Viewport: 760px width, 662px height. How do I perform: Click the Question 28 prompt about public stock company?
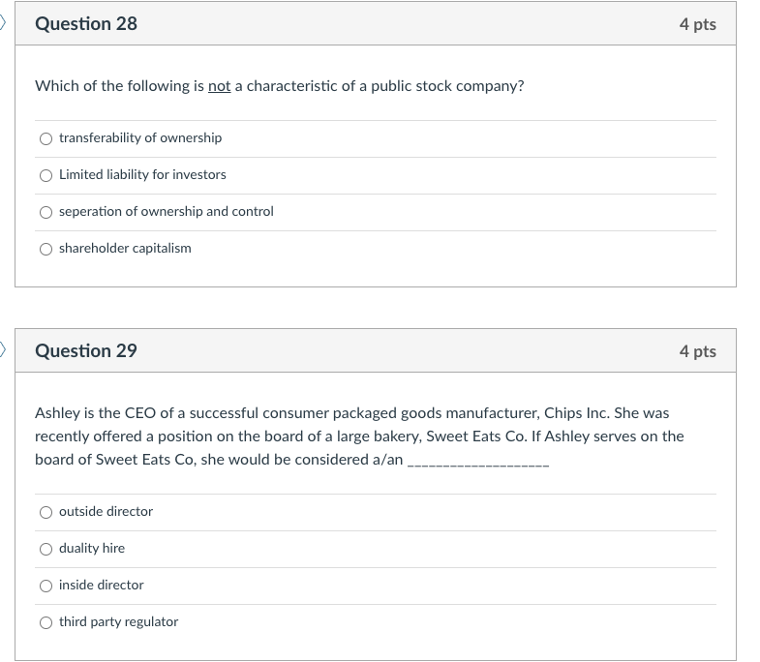[x=279, y=86]
